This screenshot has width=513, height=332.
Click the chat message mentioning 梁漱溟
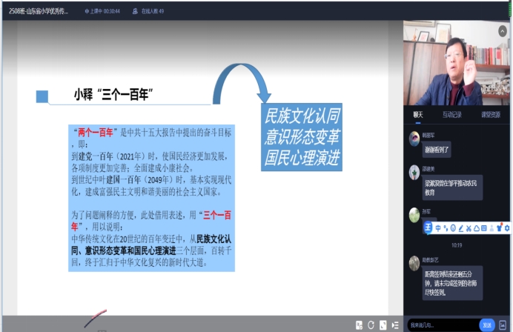tap(452, 187)
